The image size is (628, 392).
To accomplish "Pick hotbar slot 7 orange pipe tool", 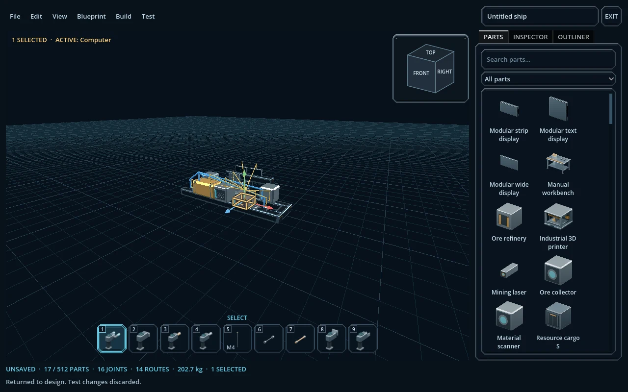I will pyautogui.click(x=300, y=339).
